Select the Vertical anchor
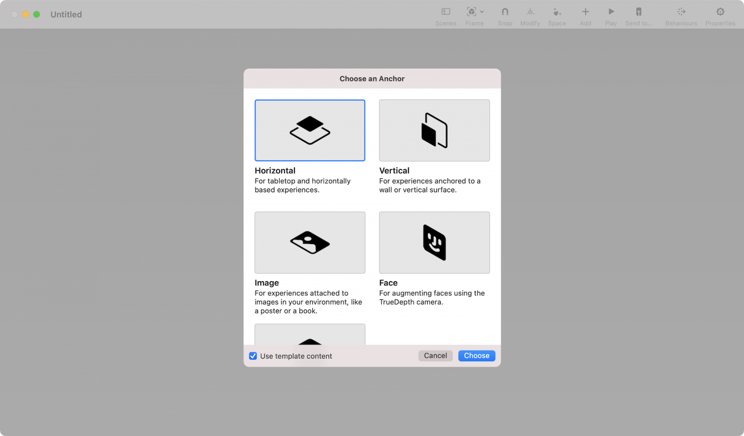 (434, 130)
